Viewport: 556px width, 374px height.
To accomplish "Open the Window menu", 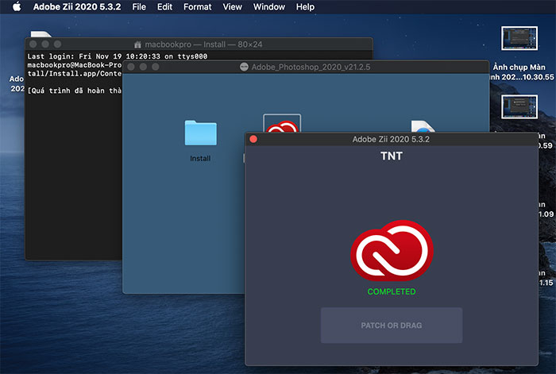I will click(x=268, y=7).
